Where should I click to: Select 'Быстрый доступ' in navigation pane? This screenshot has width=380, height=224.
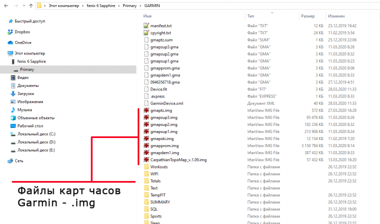coord(30,21)
